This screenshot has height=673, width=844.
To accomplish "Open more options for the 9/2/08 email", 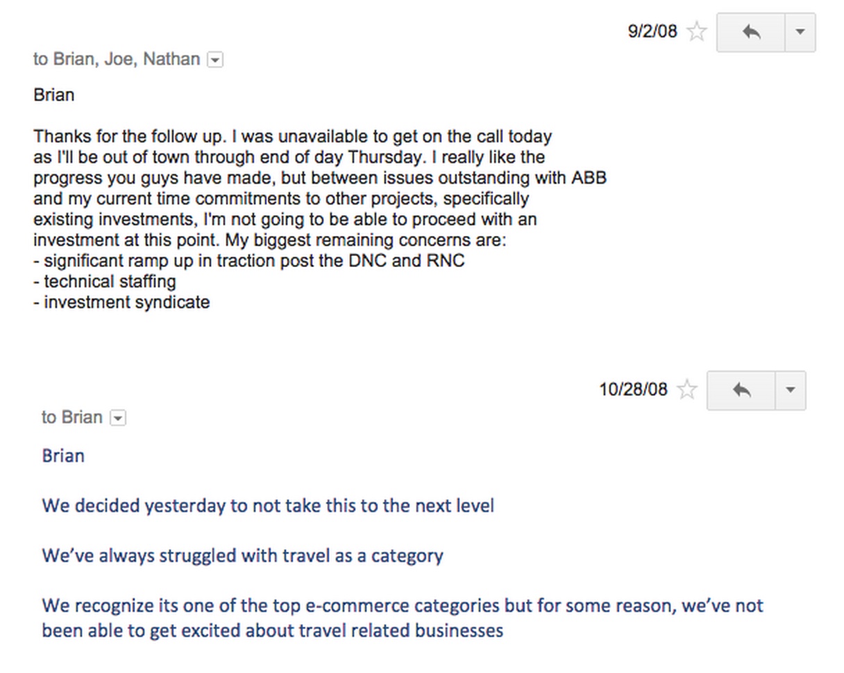I will 800,32.
